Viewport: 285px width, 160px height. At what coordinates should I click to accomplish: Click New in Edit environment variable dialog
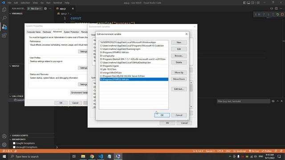click(179, 42)
